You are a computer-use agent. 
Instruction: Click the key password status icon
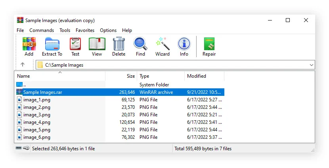coord(26,148)
